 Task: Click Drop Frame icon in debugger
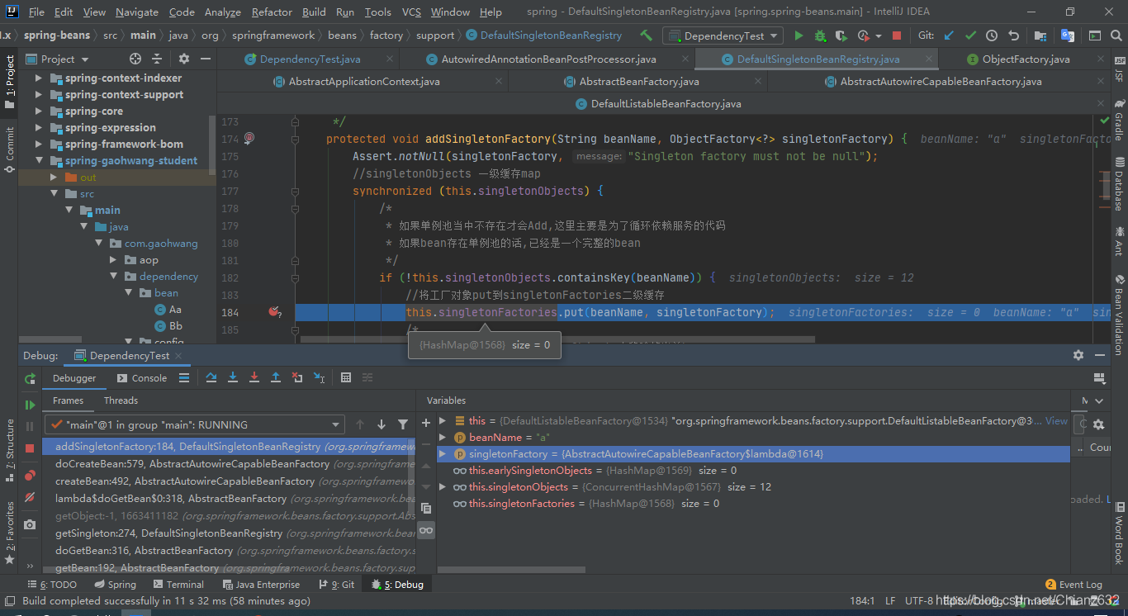click(x=297, y=377)
